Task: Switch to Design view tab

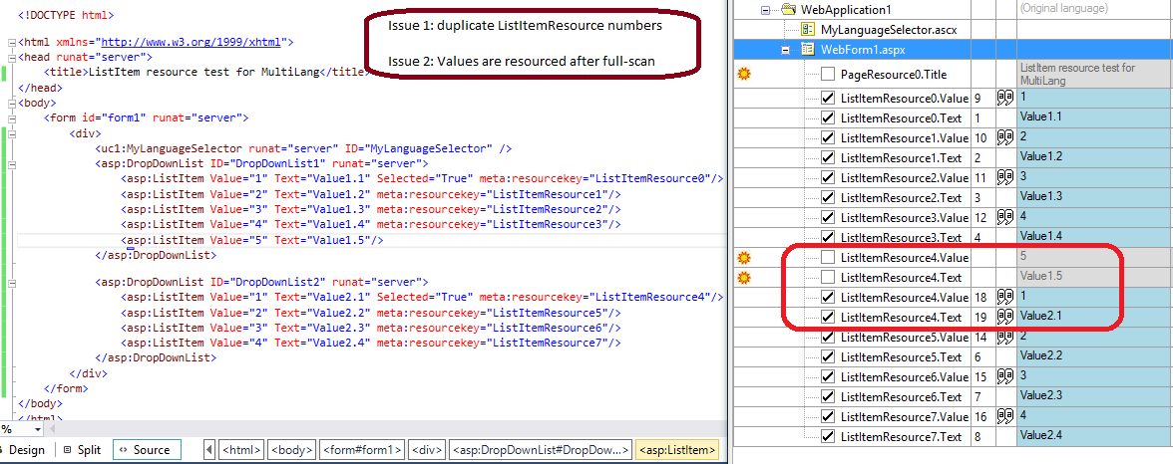Action: pos(24,450)
